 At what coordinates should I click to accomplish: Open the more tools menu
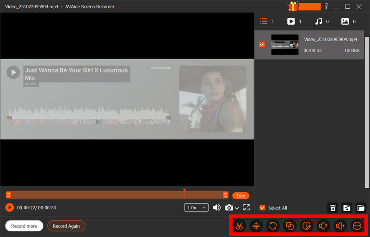357,226
